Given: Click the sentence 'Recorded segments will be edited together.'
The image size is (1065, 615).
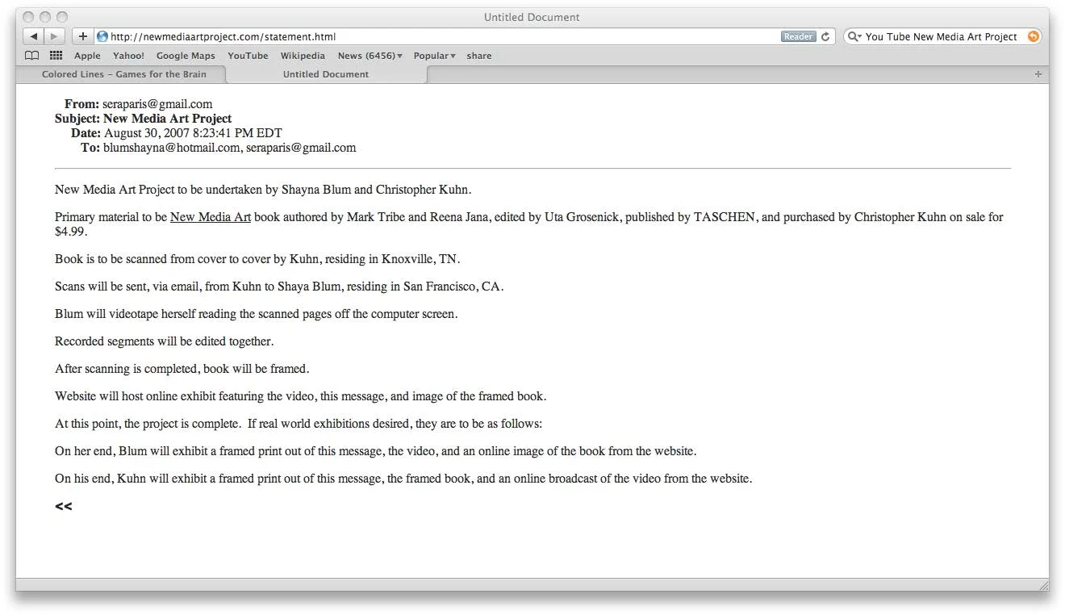Looking at the screenshot, I should (165, 341).
